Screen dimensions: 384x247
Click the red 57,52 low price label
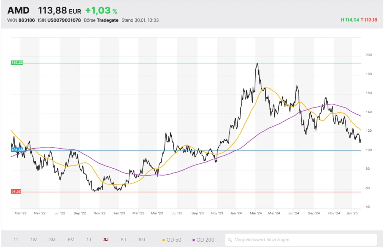pyautogui.click(x=16, y=191)
